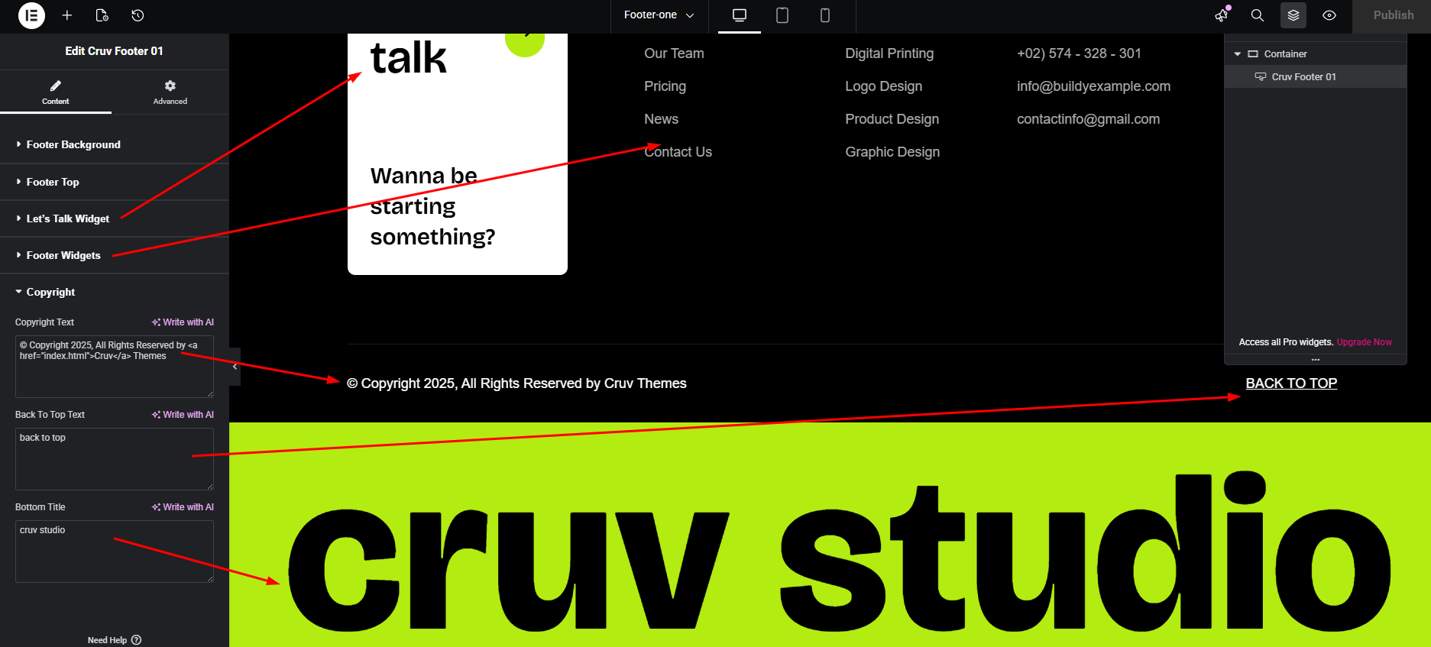
Task: Expand the Footer Background section
Action: 73,144
